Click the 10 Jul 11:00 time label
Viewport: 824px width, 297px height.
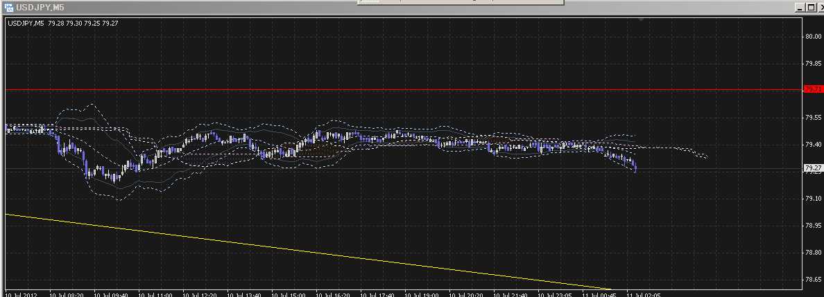point(155,294)
